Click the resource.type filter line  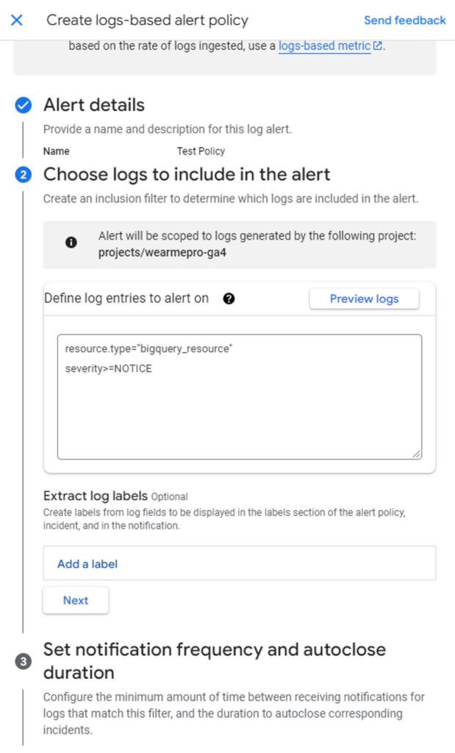click(x=148, y=349)
